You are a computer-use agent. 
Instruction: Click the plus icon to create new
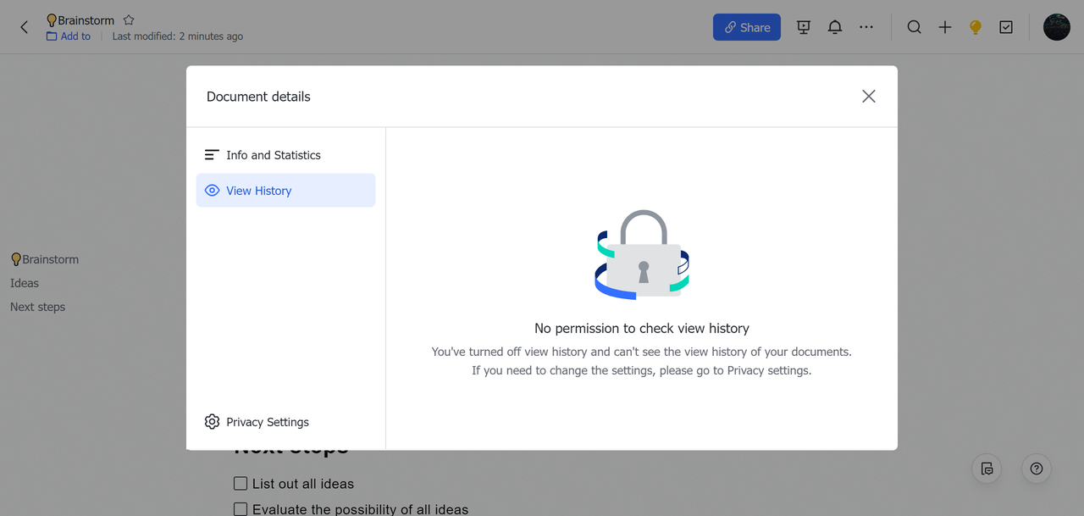point(945,27)
